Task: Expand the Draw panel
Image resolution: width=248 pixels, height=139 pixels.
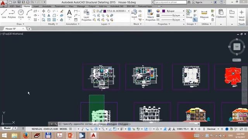Action: pos(21,24)
